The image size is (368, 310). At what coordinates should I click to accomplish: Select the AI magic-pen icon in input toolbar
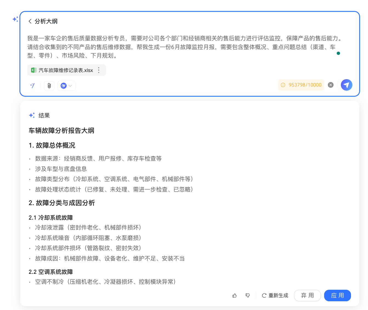[x=32, y=85]
